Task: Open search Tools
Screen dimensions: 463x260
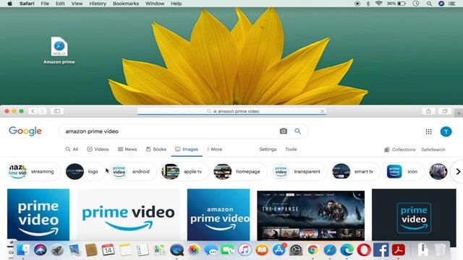Action: 291,149
